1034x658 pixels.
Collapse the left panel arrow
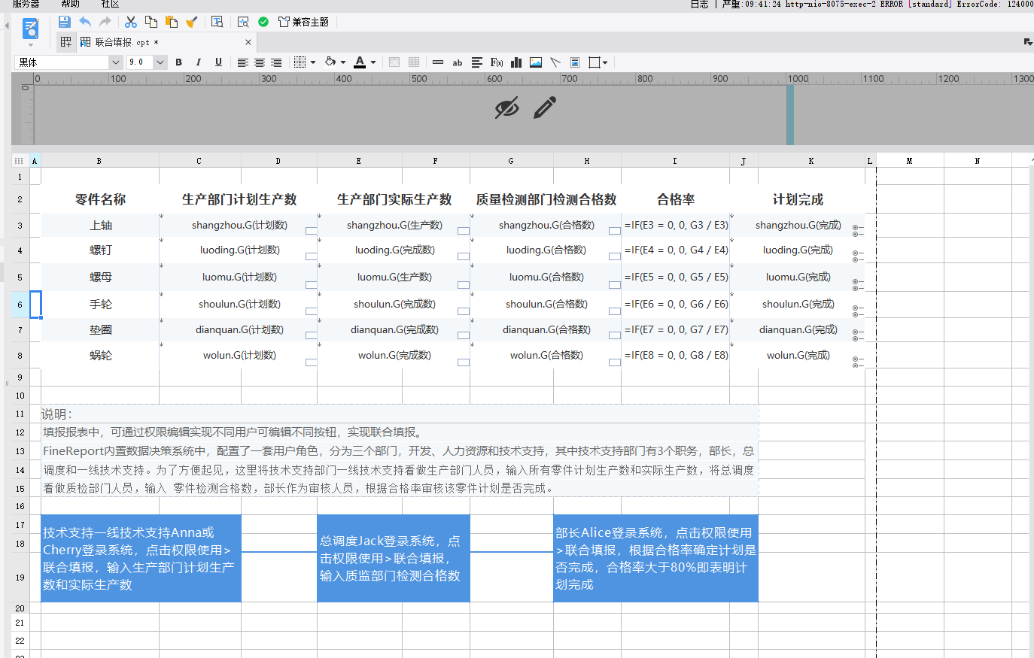click(x=7, y=26)
